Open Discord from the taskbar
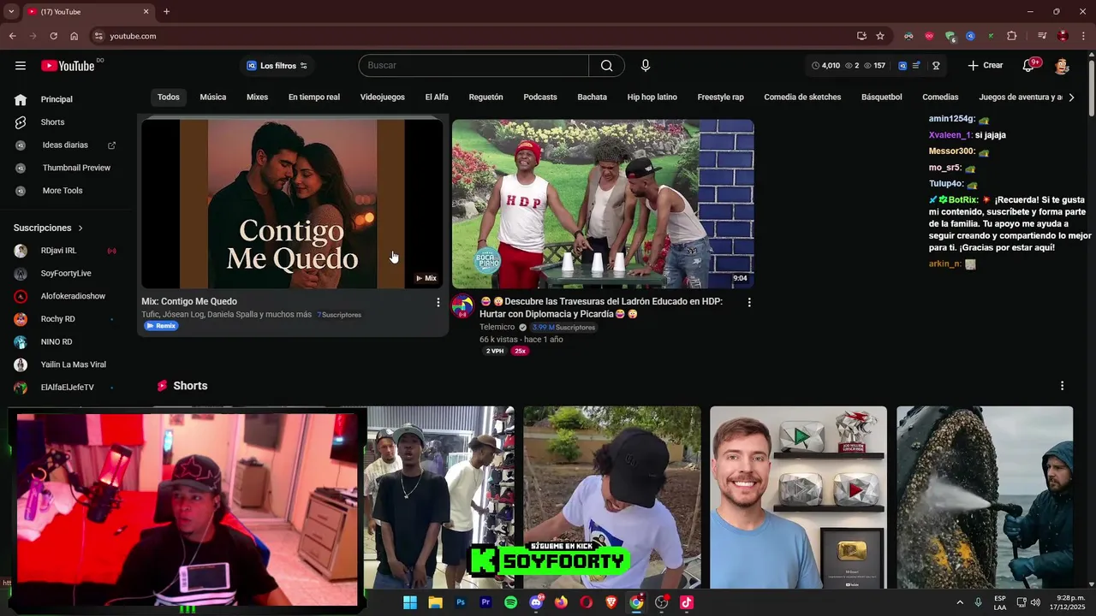Screen dimensions: 1096x616 pyautogui.click(x=536, y=602)
